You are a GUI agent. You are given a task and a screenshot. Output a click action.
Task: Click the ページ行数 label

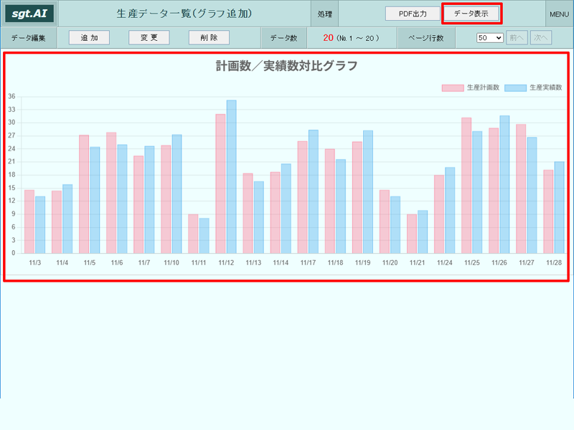(x=426, y=38)
